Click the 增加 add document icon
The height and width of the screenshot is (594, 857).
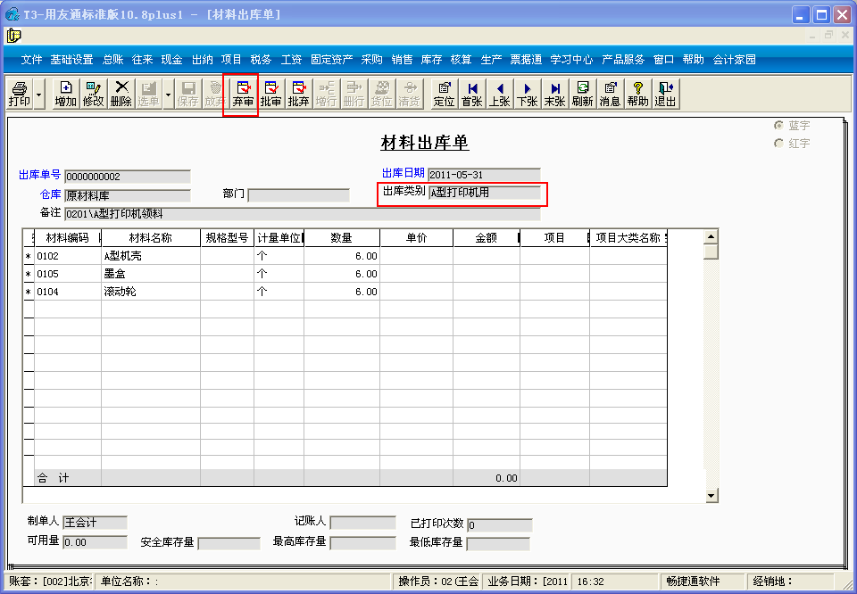click(x=65, y=94)
